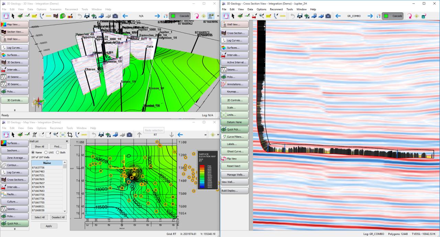Click the derrick tower icon in 3D View toolbar
Image resolution: width=440 pixels, height=237 pixels.
tap(211, 16)
